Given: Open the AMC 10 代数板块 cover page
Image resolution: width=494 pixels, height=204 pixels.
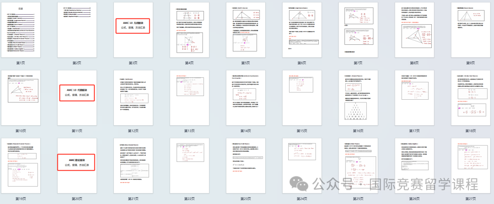Looking at the screenshot, I should pos(77,97).
